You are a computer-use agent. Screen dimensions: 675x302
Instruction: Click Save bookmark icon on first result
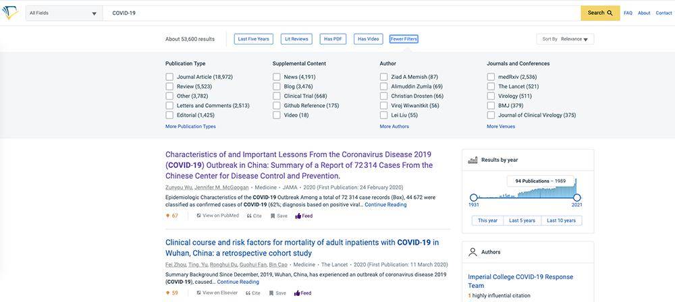pos(273,216)
